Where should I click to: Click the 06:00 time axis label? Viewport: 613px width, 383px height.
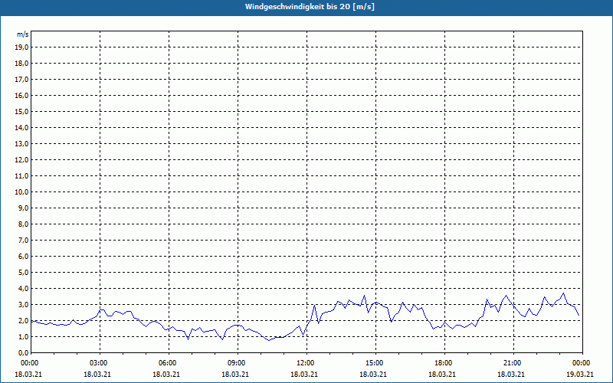pyautogui.click(x=169, y=363)
